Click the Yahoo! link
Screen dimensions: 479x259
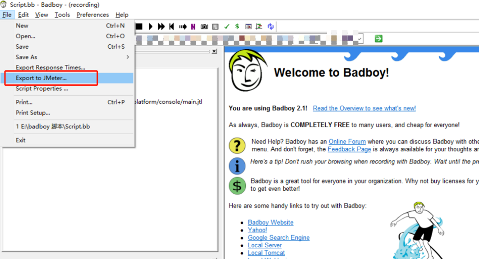point(257,230)
